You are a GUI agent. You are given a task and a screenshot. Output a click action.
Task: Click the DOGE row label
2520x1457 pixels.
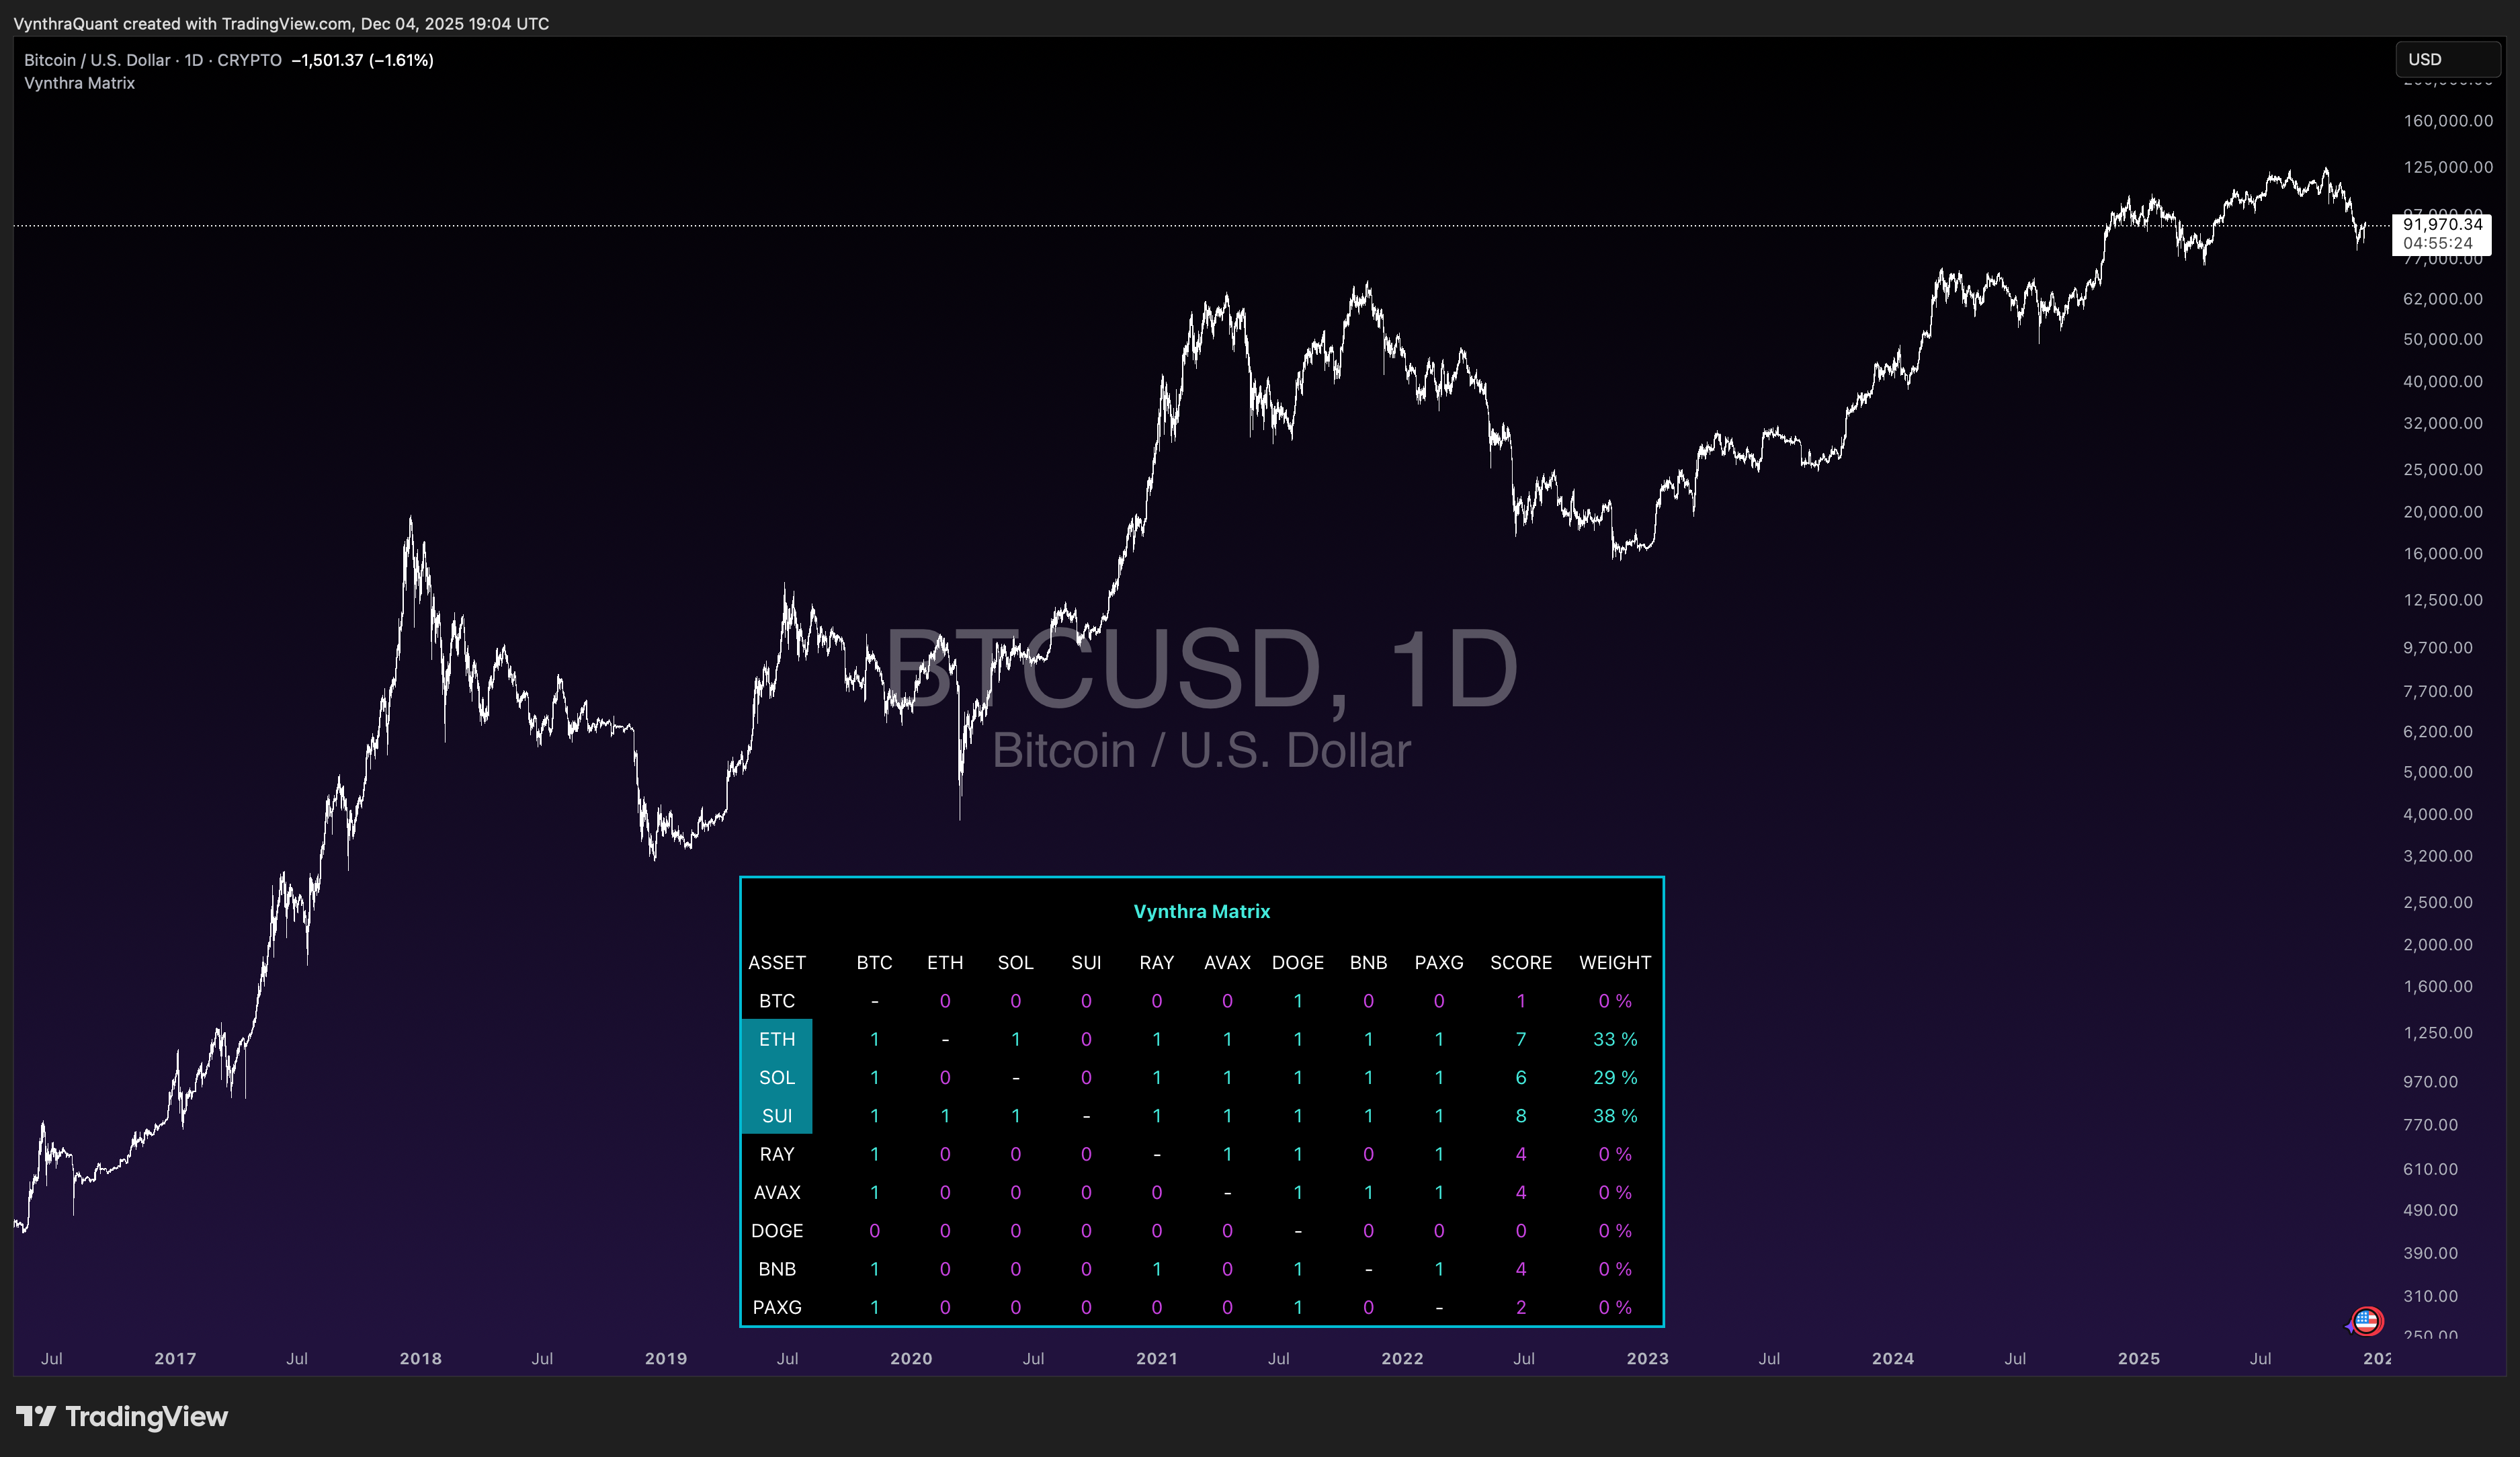(x=777, y=1230)
